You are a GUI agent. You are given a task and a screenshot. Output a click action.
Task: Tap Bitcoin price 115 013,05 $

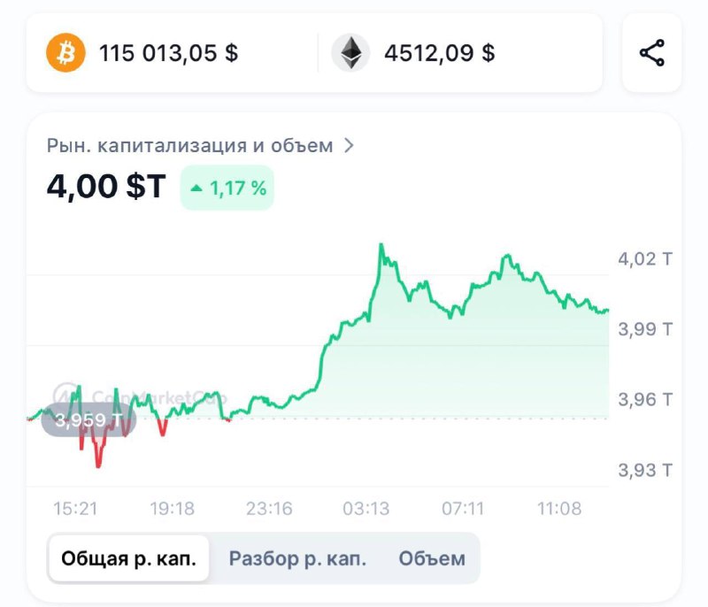(168, 53)
